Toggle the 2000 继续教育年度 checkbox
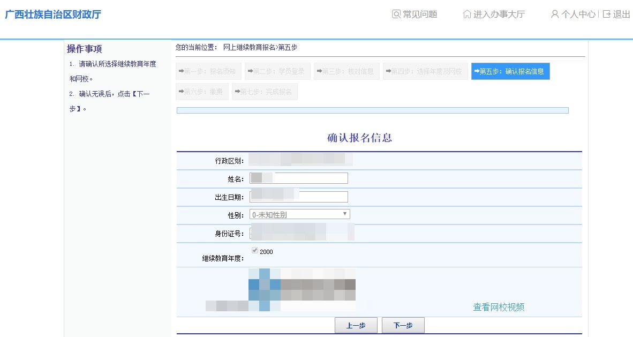 (255, 251)
